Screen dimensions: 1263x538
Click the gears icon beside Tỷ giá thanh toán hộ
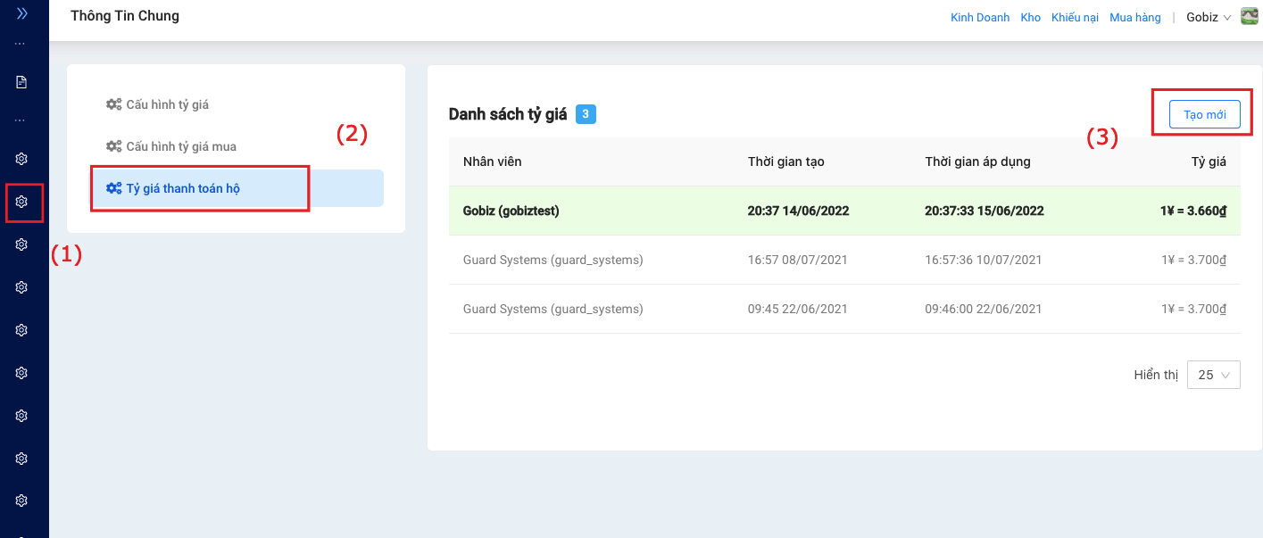pos(113,188)
